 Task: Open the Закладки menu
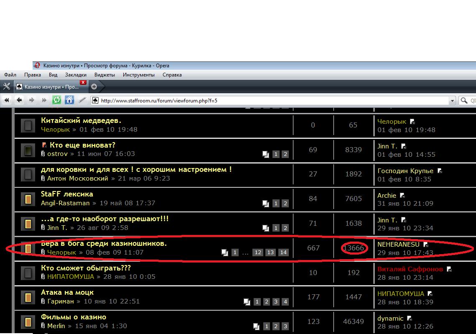click(76, 75)
